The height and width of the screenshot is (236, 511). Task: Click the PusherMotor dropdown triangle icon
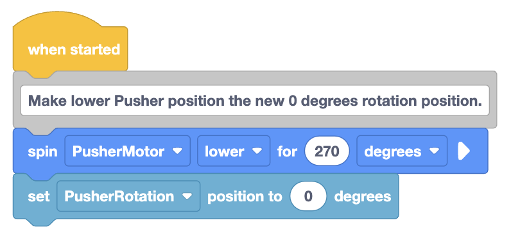[x=177, y=151]
